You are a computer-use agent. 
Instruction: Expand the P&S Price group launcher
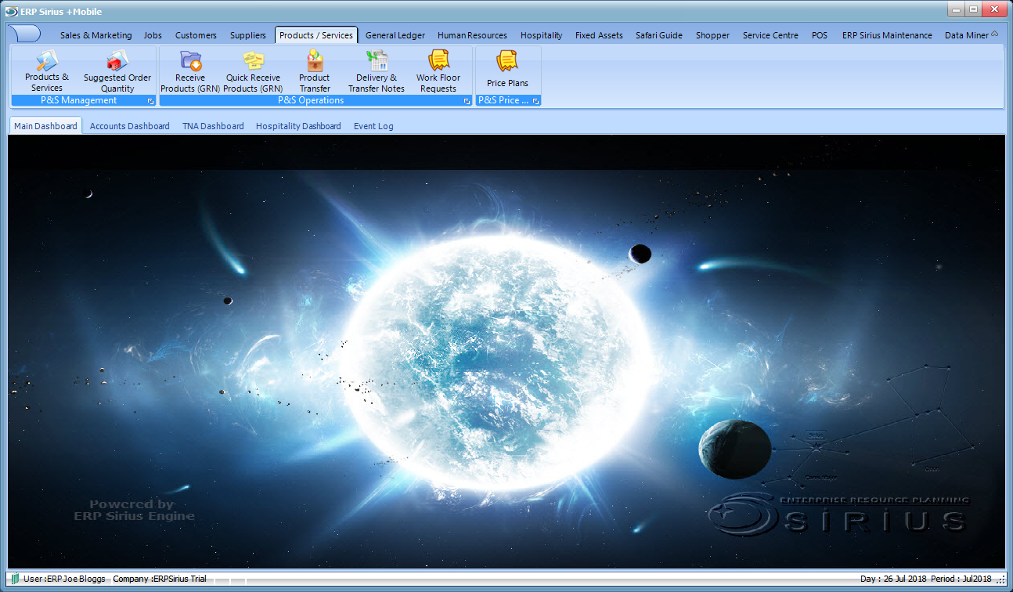535,101
